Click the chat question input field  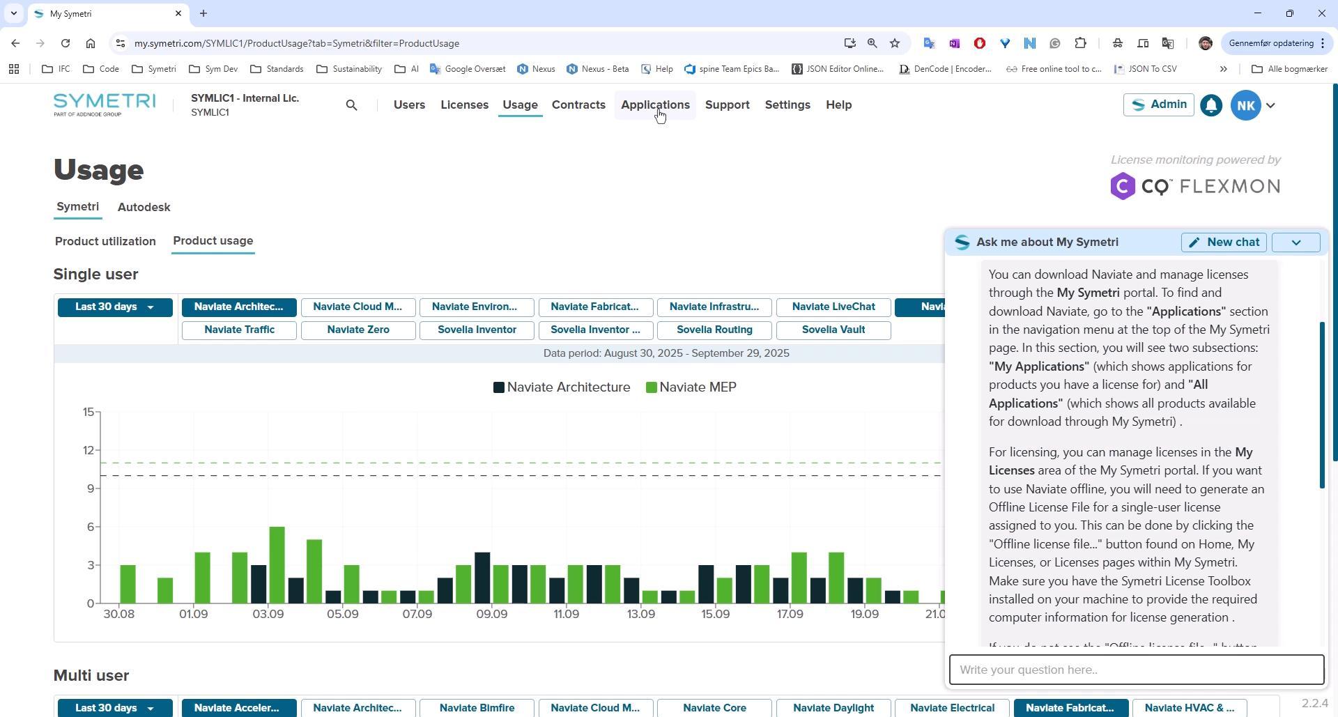[1136, 670]
